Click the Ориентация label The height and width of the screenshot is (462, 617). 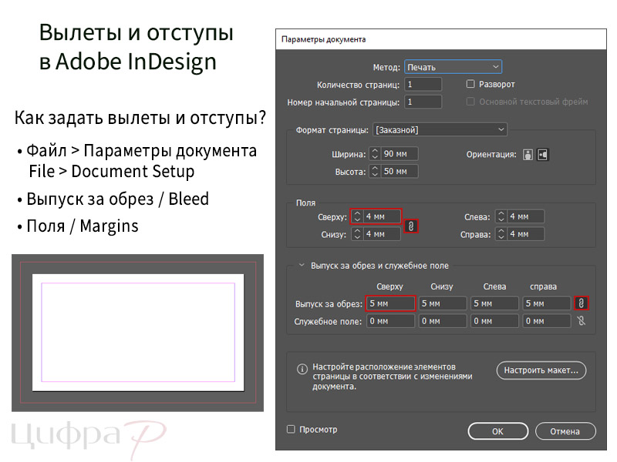[491, 155]
